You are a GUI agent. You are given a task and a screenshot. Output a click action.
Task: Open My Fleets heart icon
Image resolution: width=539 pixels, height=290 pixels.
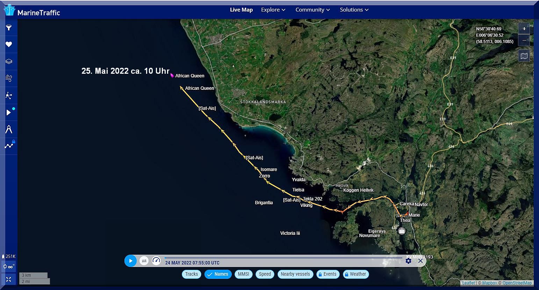point(9,44)
